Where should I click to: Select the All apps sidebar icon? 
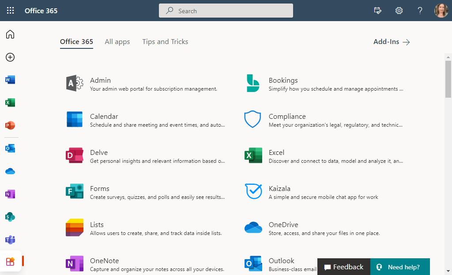(10, 261)
